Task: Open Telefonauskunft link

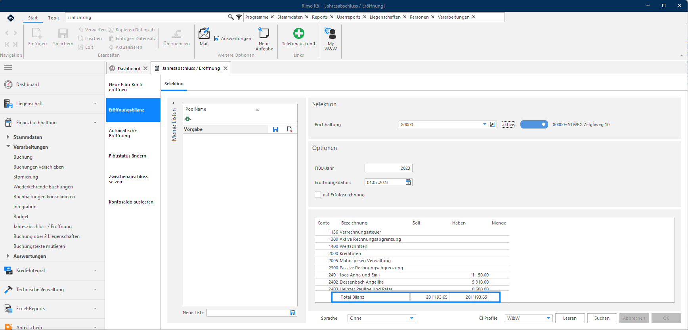Action: 299,37
